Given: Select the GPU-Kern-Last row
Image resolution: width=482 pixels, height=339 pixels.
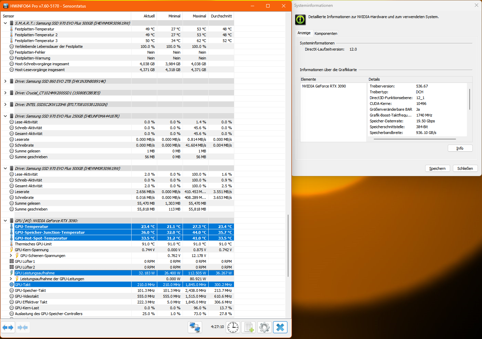Looking at the screenshot, I should point(117,308).
